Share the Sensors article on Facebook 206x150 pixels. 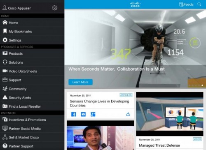tap(74, 114)
